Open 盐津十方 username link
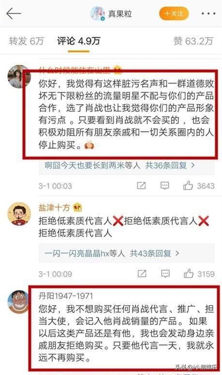Screen dimensions: 222x375 pyautogui.click(x=54, y=208)
